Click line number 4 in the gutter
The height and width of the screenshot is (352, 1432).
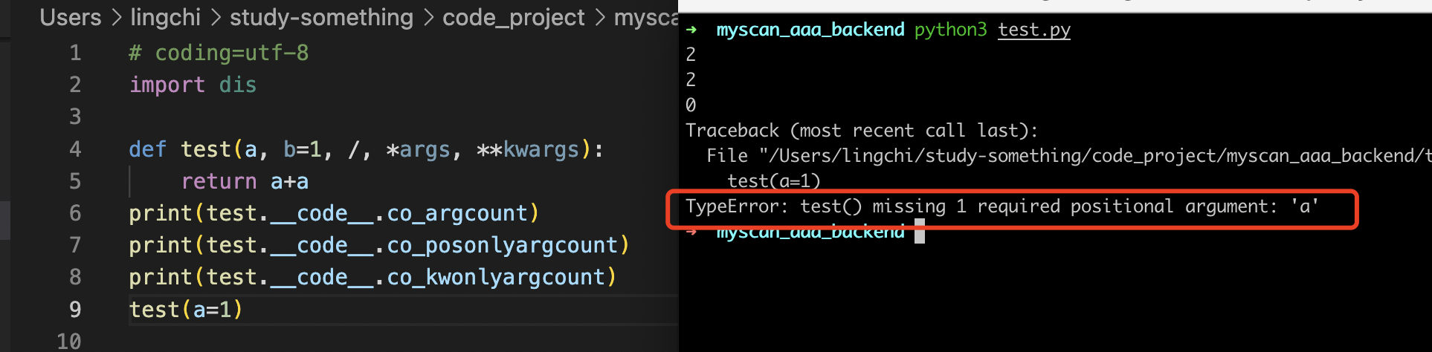point(75,149)
